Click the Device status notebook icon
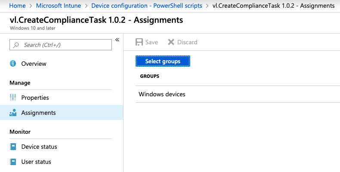The width and height of the screenshot is (340, 172). pyautogui.click(x=13, y=147)
